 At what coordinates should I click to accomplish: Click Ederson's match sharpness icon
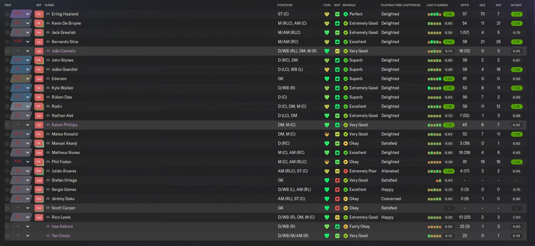(337, 79)
